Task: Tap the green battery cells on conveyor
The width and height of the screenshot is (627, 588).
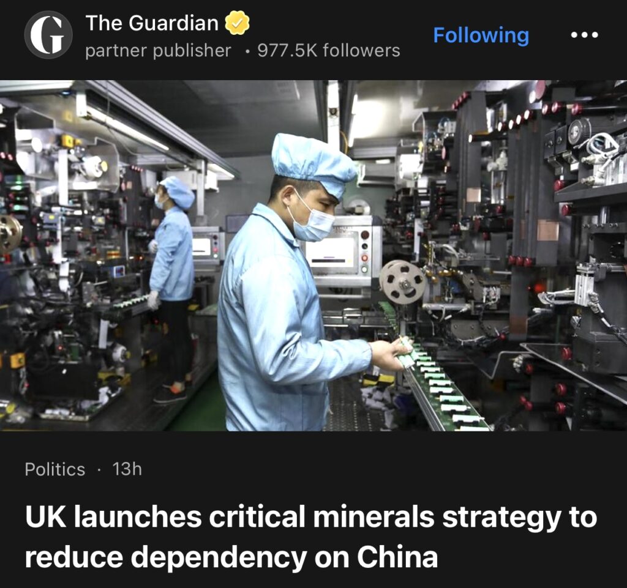Action: click(440, 384)
